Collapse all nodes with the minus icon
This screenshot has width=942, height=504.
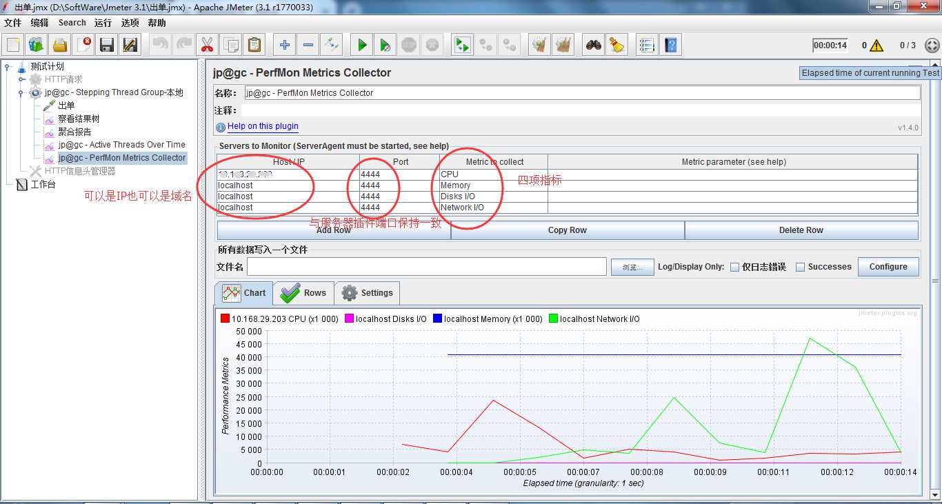tap(308, 46)
